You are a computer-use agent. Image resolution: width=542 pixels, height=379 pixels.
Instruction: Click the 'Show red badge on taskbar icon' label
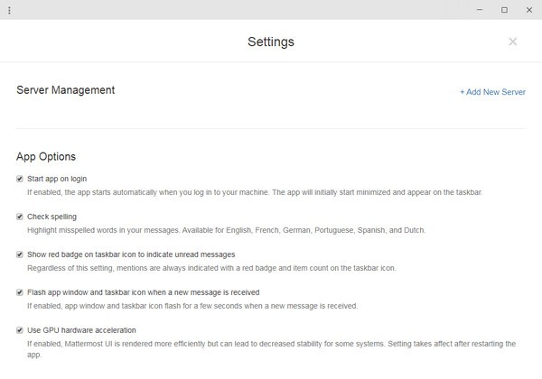click(x=131, y=254)
